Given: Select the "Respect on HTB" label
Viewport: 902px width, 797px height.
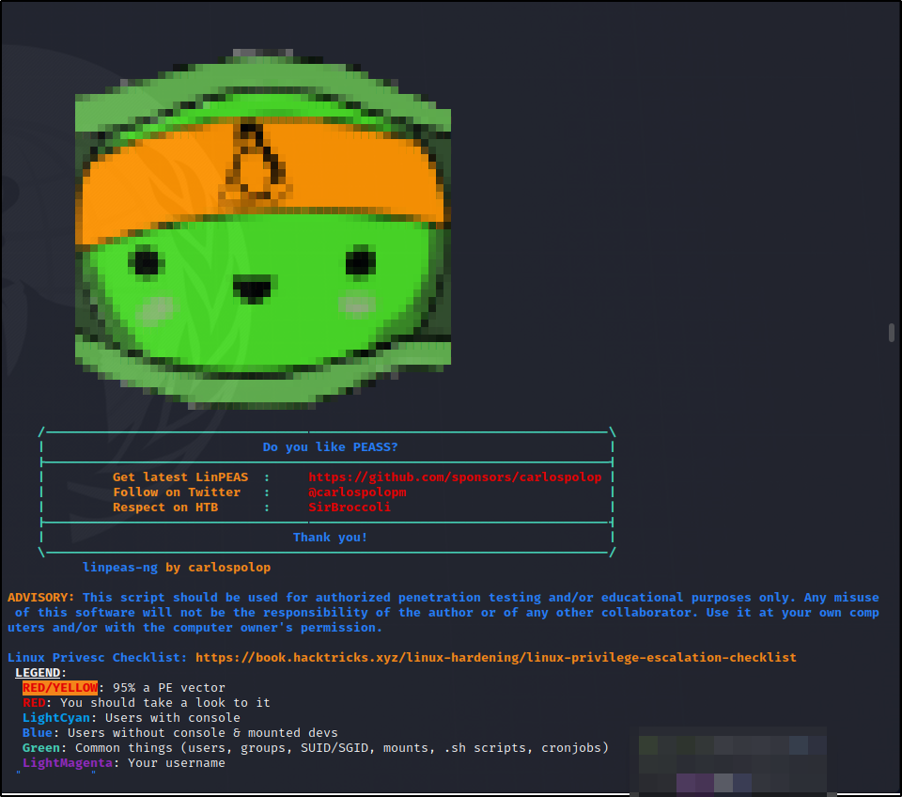Looking at the screenshot, I should pos(165,507).
